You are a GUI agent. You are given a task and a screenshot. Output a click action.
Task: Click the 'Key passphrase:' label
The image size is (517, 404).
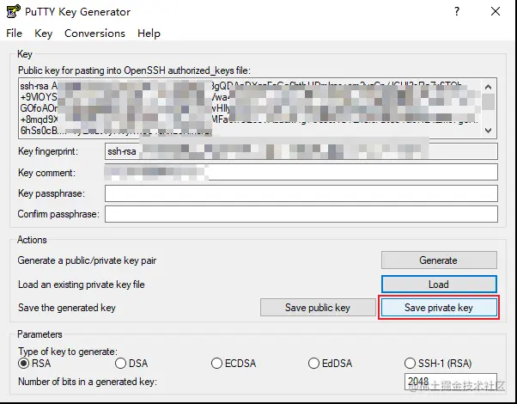coord(52,193)
